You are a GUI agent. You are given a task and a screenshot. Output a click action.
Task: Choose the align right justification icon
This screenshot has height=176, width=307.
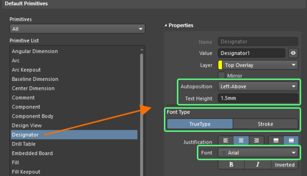coord(257,141)
